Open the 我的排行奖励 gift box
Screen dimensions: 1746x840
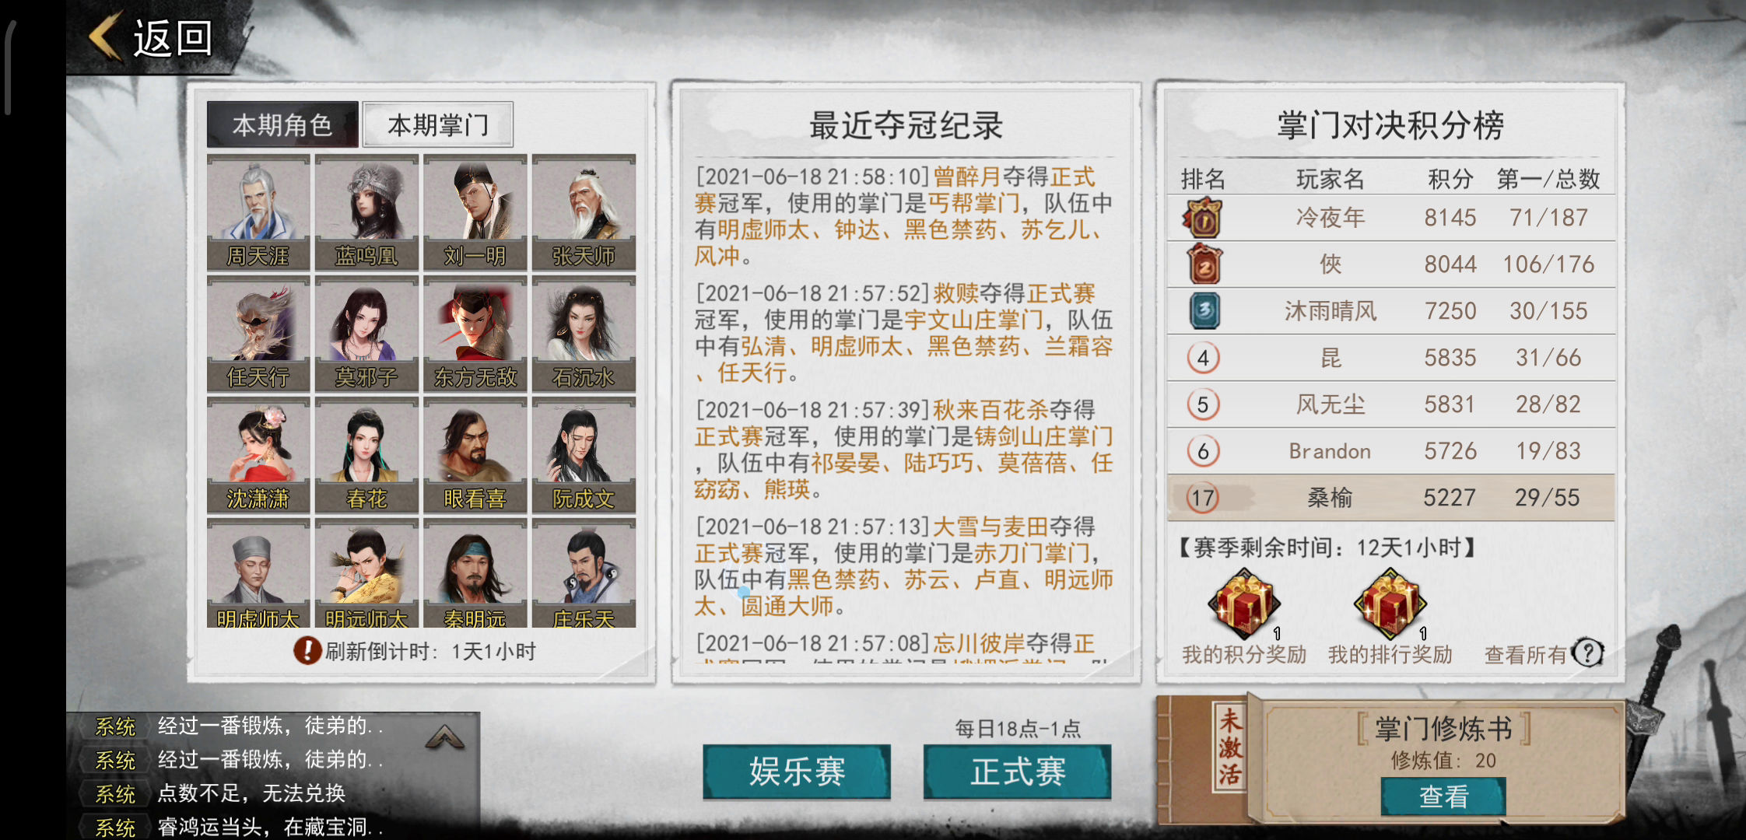[1390, 604]
